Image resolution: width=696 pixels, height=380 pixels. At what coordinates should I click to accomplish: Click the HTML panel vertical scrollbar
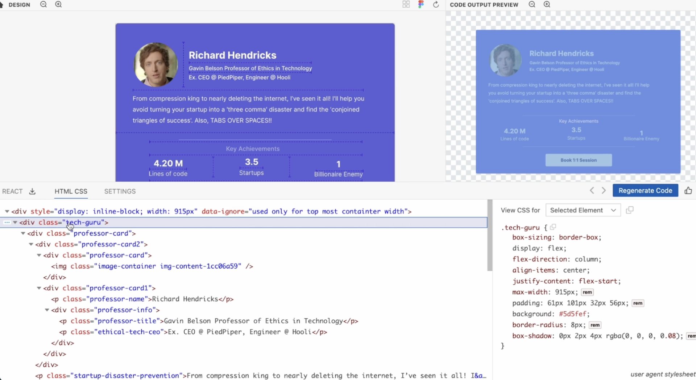[490, 235]
